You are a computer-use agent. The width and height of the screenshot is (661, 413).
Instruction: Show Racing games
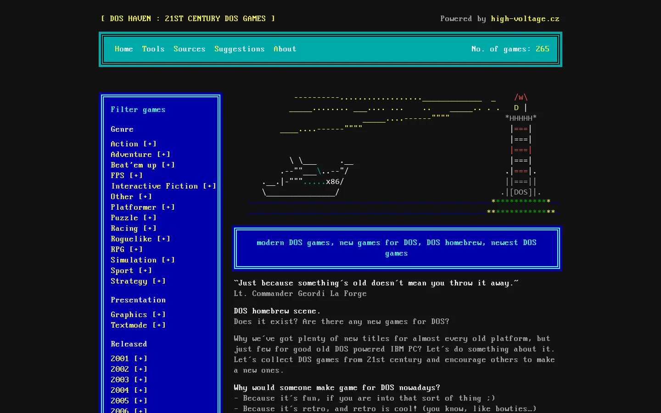tap(133, 229)
